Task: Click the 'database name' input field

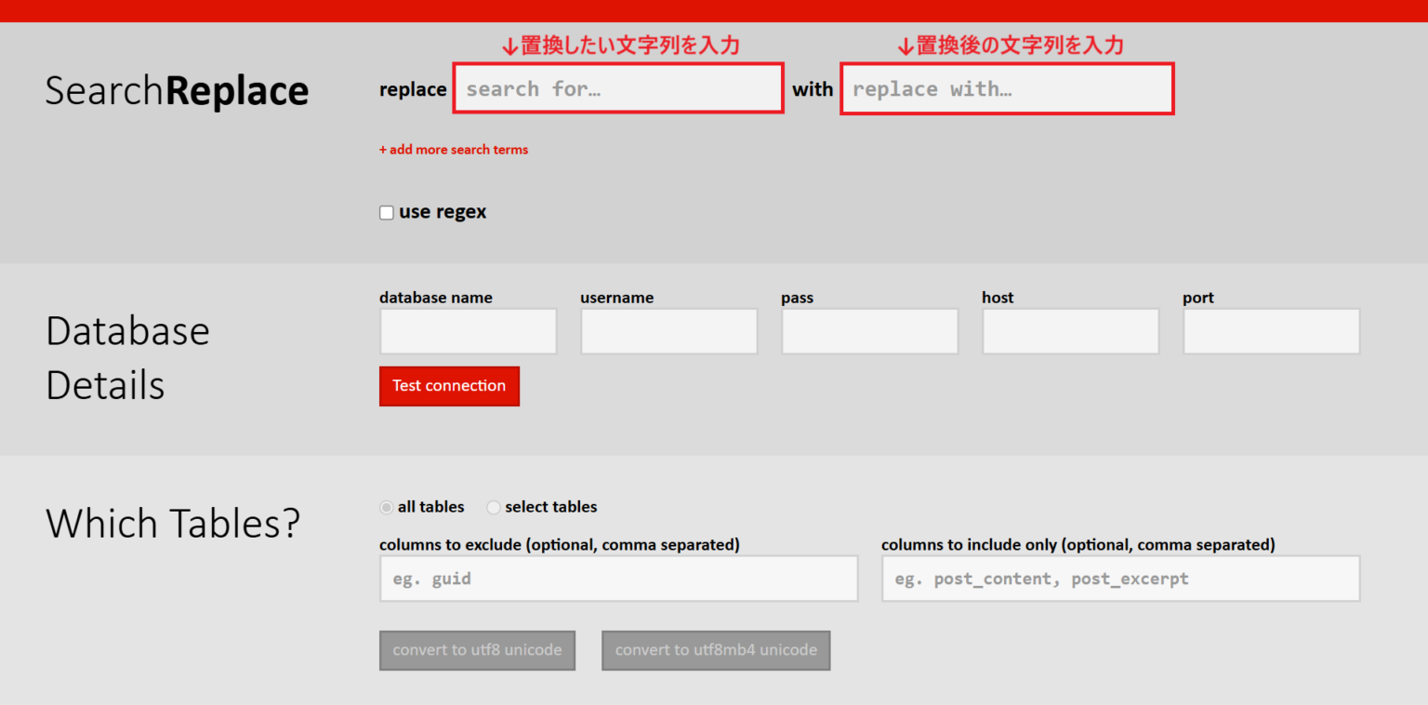Action: click(x=468, y=331)
